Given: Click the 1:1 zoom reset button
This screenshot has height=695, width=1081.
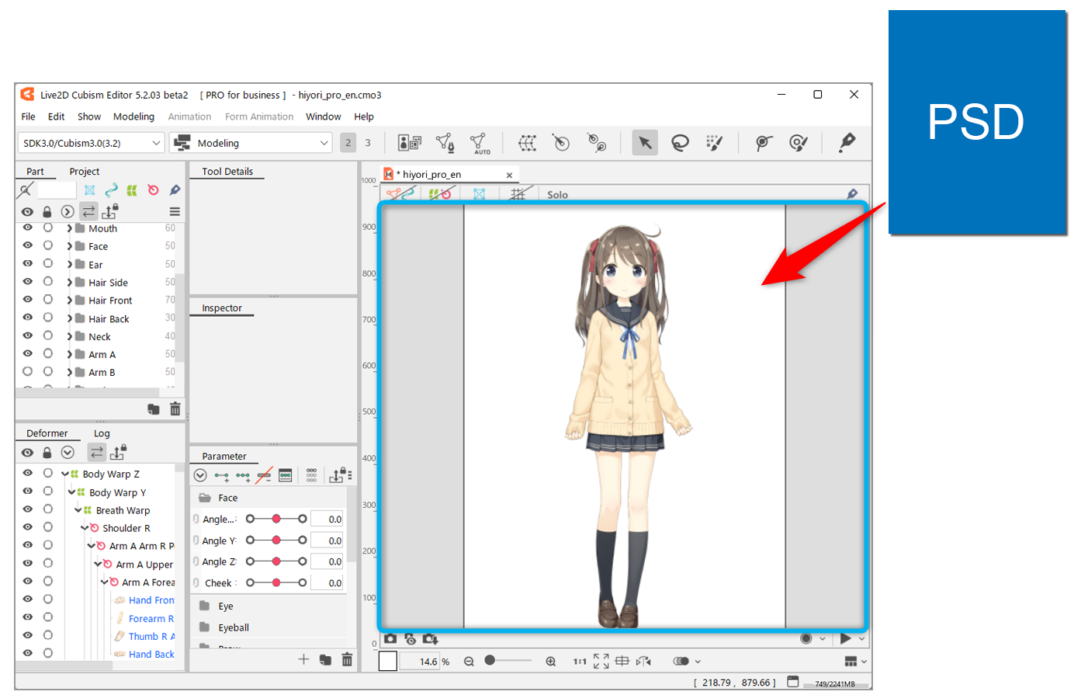Looking at the screenshot, I should pos(579,662).
